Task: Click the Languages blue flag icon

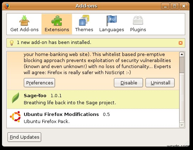Action: (x=111, y=21)
